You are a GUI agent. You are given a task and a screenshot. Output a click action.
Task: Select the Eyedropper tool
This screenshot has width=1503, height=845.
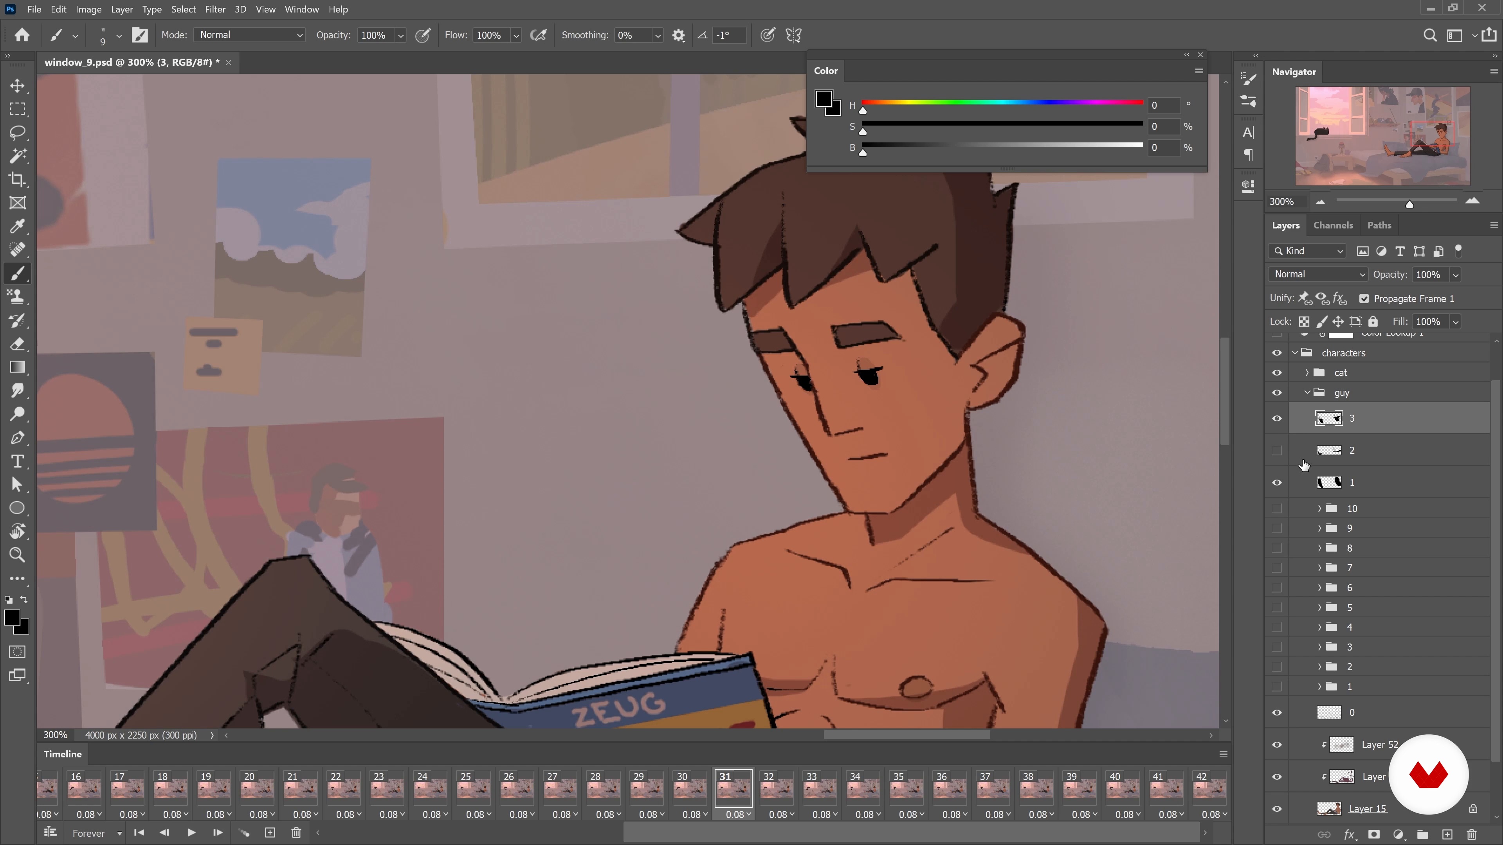[x=18, y=226]
